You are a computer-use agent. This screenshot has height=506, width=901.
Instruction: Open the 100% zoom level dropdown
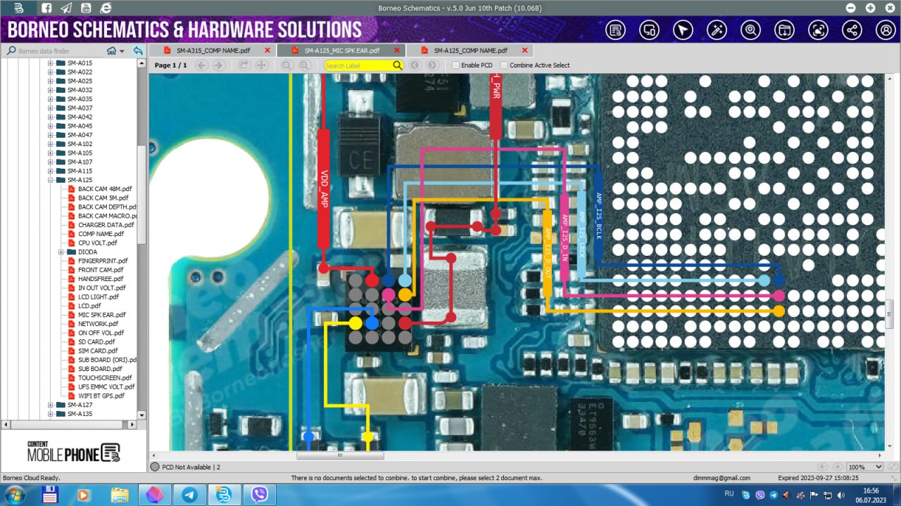(864, 467)
